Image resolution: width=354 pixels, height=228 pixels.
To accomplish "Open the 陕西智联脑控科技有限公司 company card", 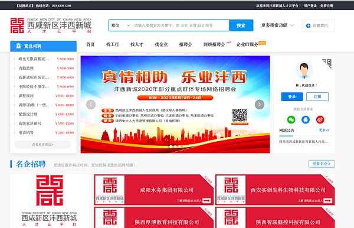I will coord(275,217).
